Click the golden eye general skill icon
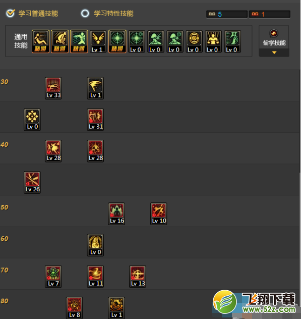301x319 pixels. tap(194, 41)
